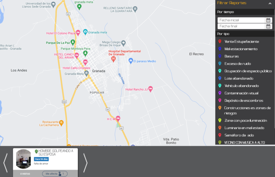Click Restaurante La Cachamera marker
This screenshot has width=275, height=177.
click(x=61, y=123)
